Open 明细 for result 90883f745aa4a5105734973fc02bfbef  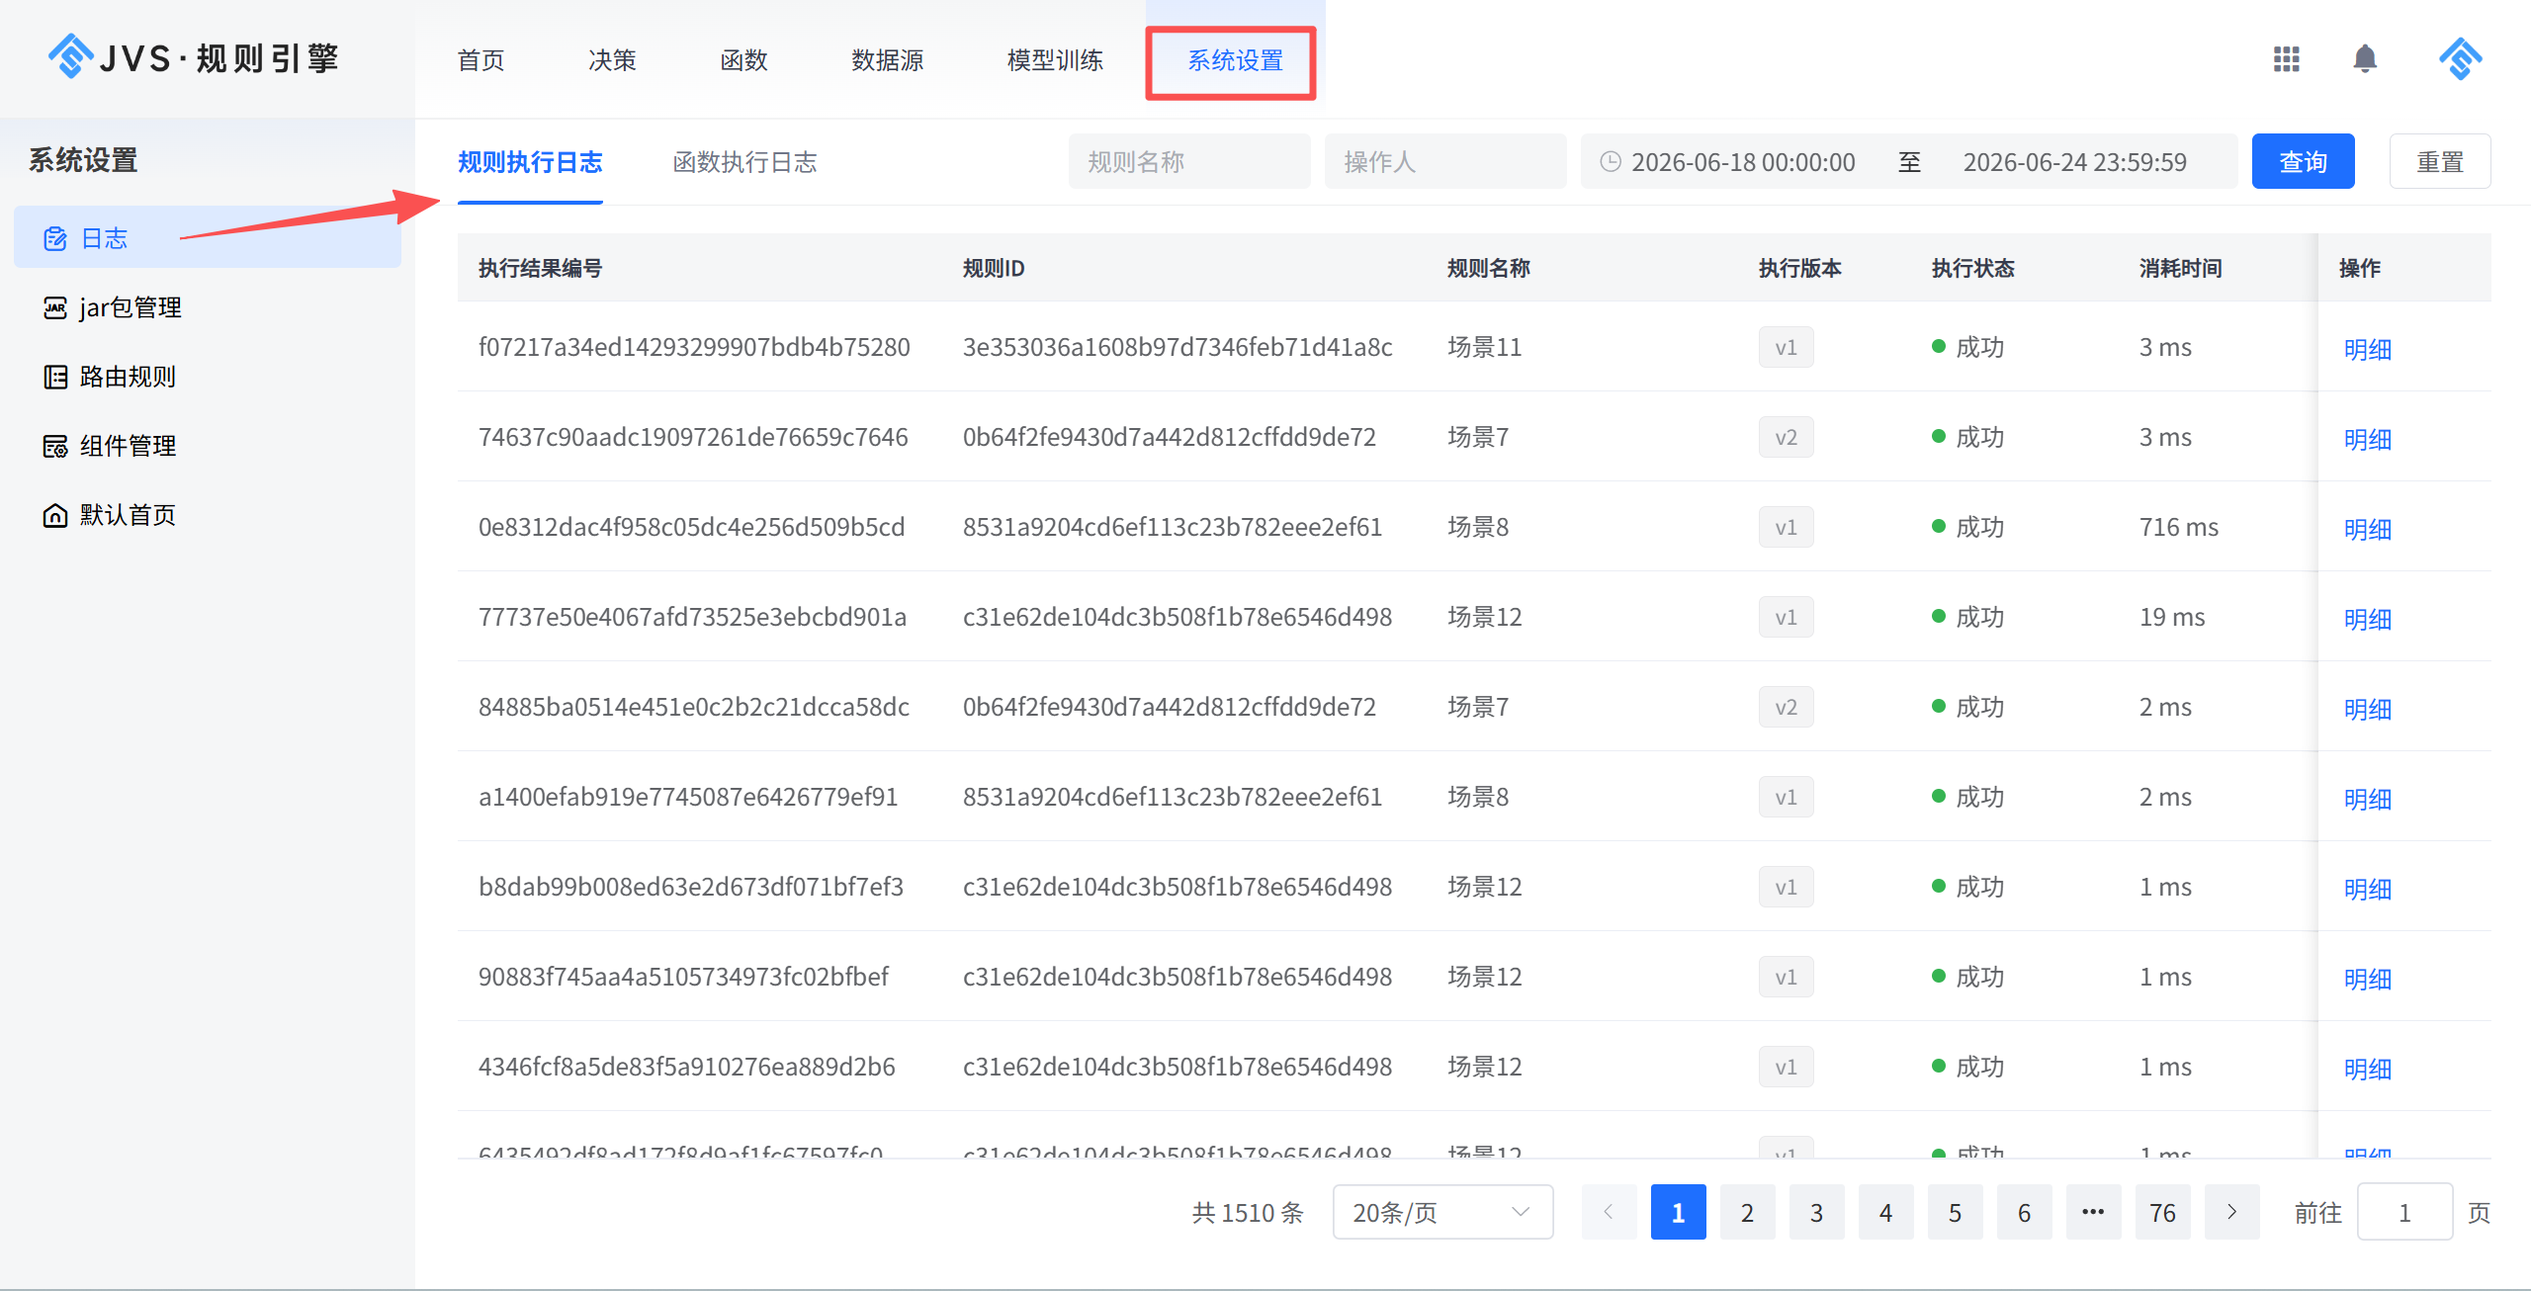pos(2367,979)
